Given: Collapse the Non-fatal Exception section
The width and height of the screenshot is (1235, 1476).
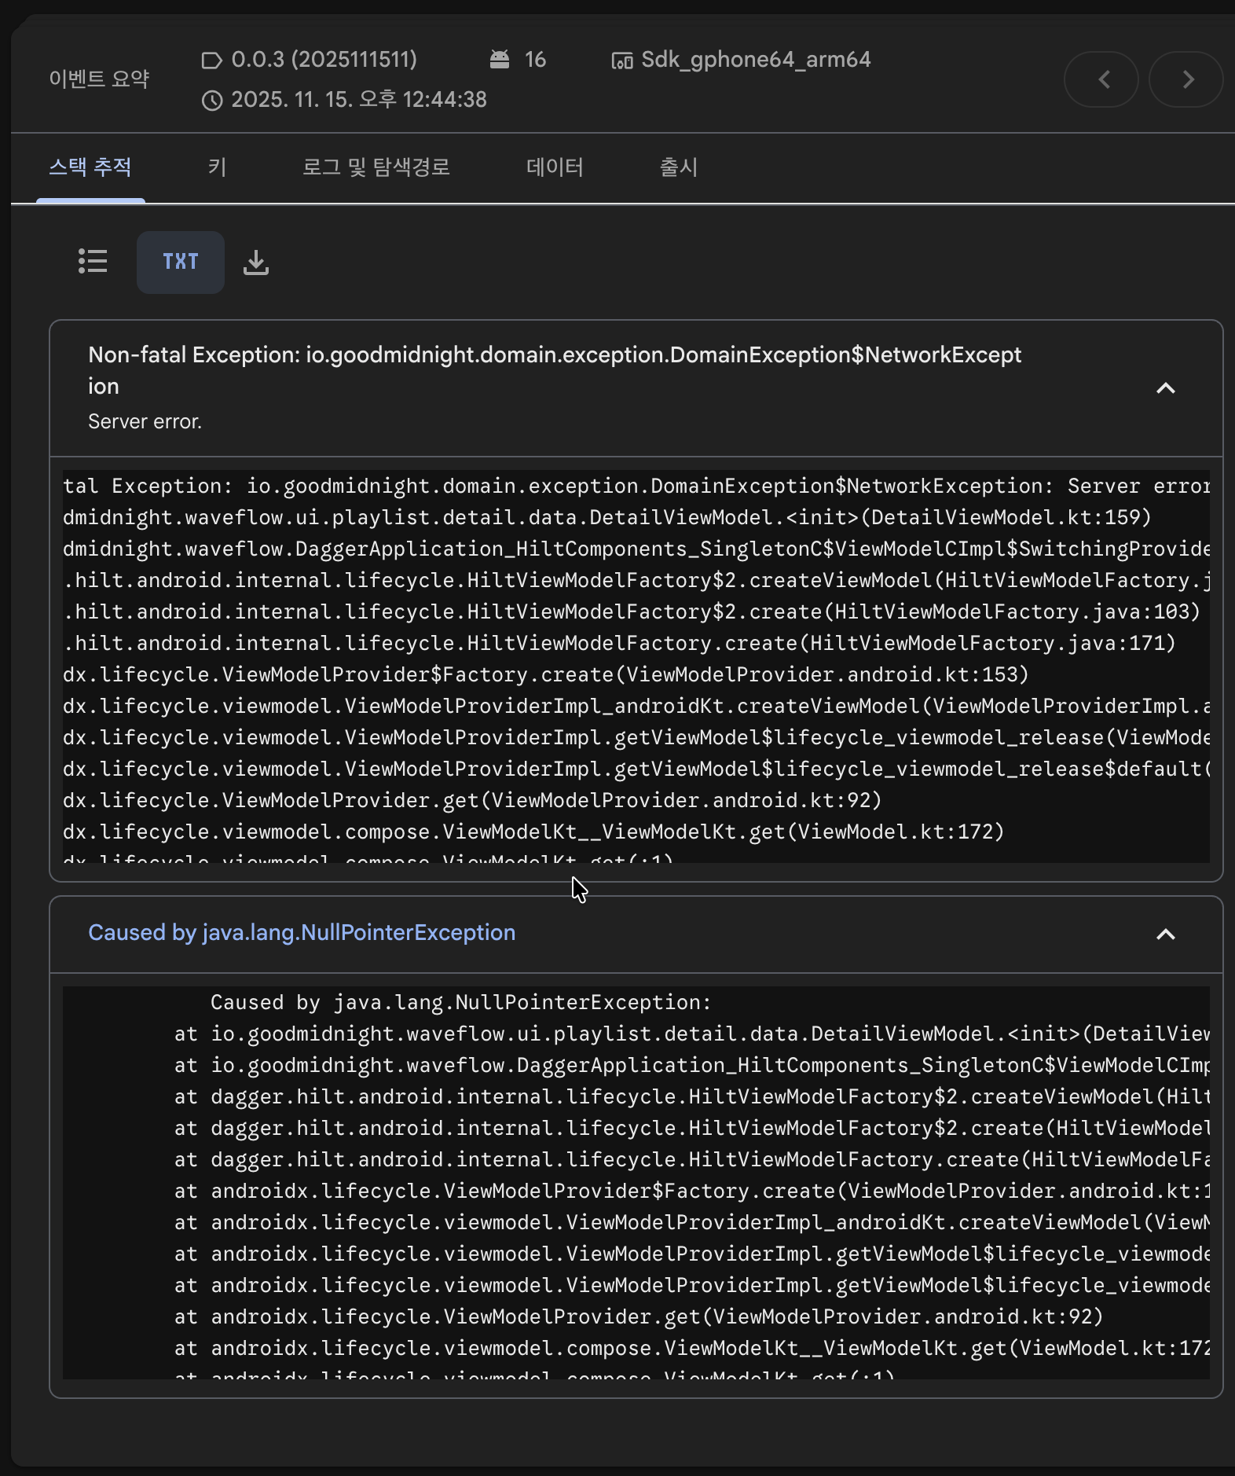Looking at the screenshot, I should click(1166, 388).
